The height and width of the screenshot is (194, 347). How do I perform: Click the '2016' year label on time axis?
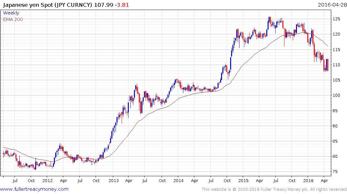point(308,180)
